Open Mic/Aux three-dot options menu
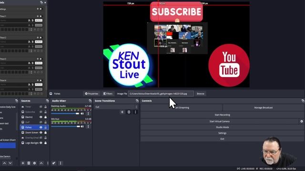 [88, 126]
